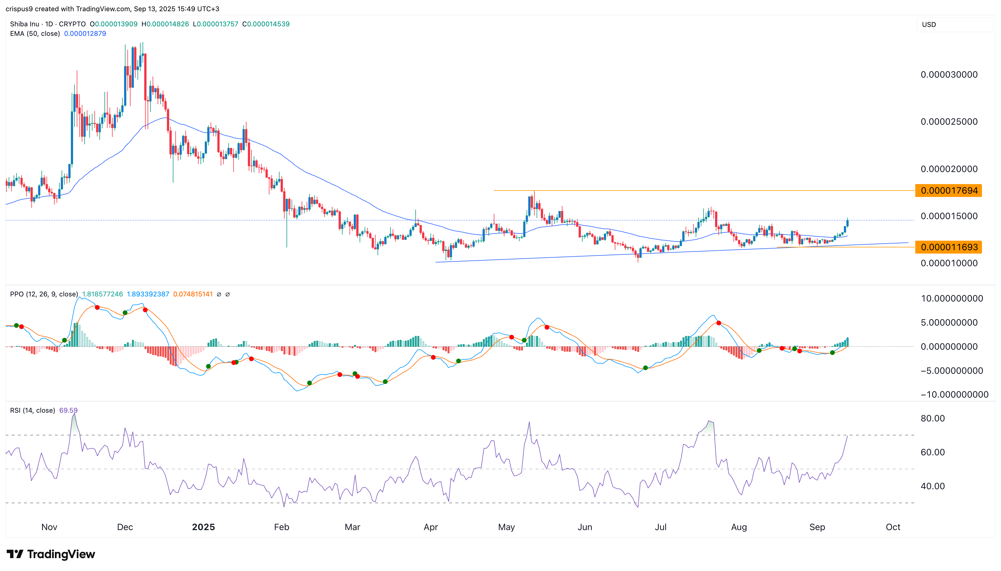Click the 0.000020000 price axis label
The width and height of the screenshot is (1001, 571).
tap(949, 169)
